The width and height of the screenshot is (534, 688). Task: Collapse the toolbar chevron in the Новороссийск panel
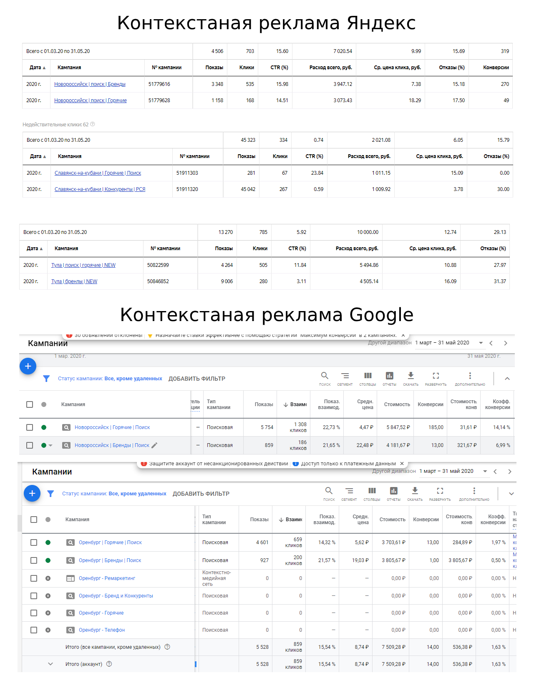[507, 379]
